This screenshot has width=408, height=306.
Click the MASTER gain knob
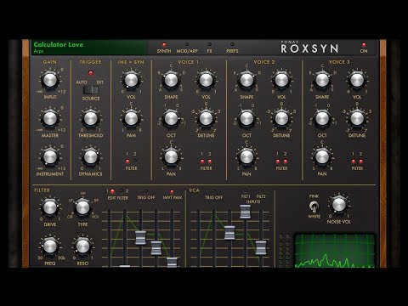pos(50,119)
